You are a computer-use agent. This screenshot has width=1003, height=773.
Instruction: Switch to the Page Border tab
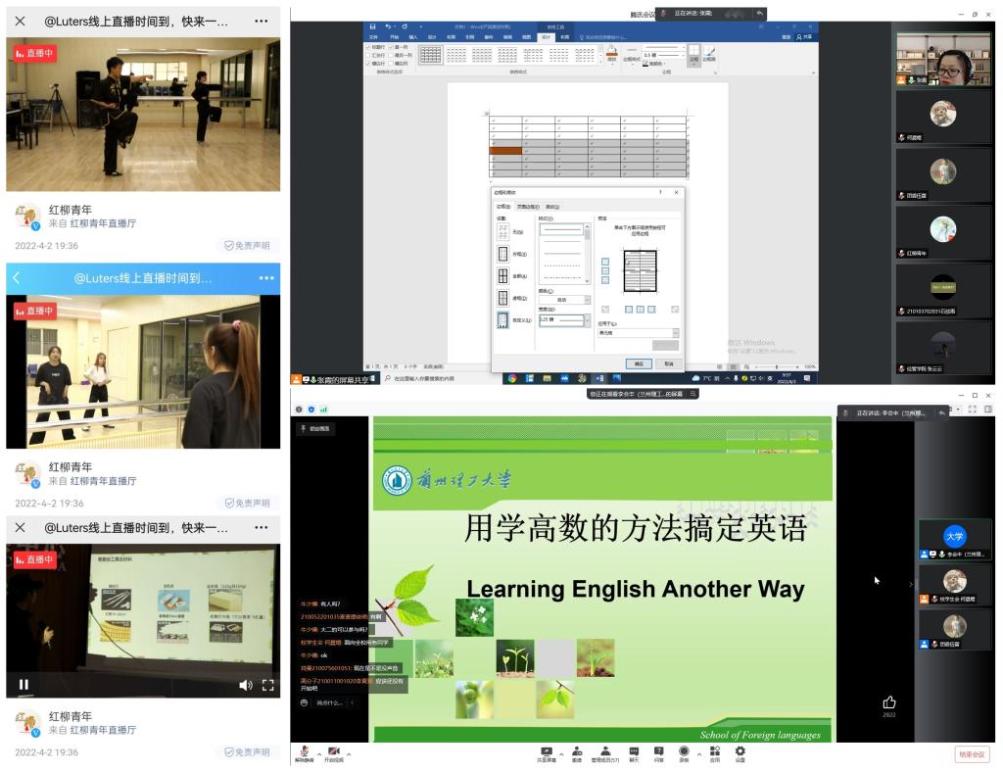point(528,207)
